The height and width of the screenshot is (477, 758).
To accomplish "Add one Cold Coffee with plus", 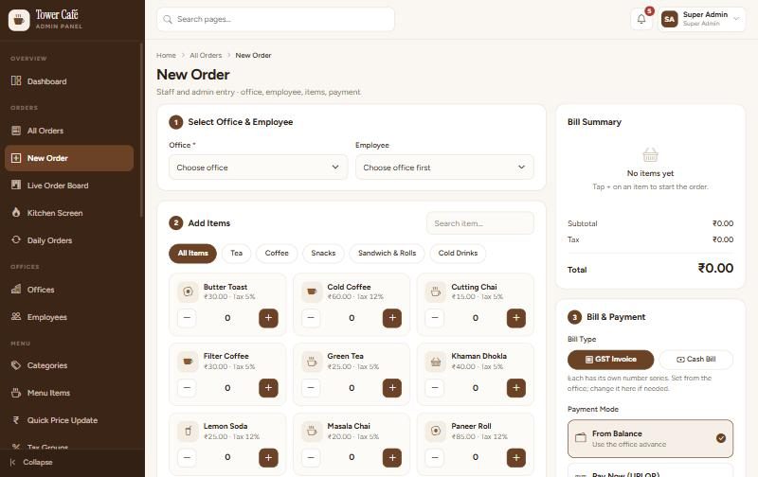I will [x=392, y=318].
